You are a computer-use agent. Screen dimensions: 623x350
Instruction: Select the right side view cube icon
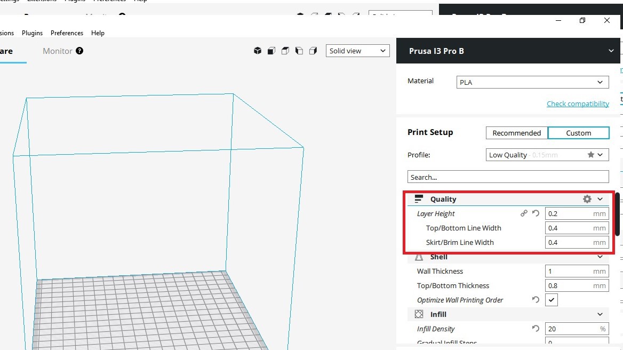click(x=313, y=51)
